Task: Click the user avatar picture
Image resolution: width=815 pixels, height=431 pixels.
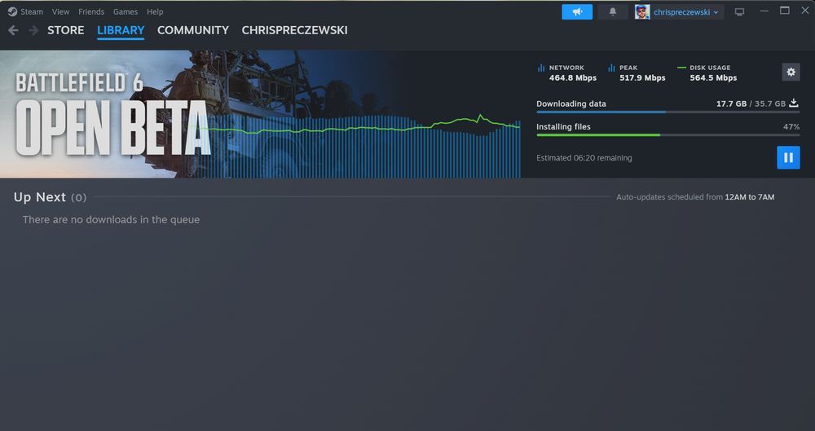Action: [642, 11]
